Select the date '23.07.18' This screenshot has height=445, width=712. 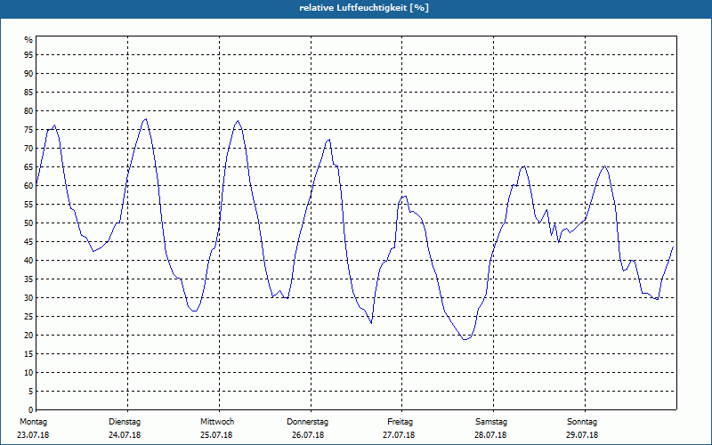33,435
